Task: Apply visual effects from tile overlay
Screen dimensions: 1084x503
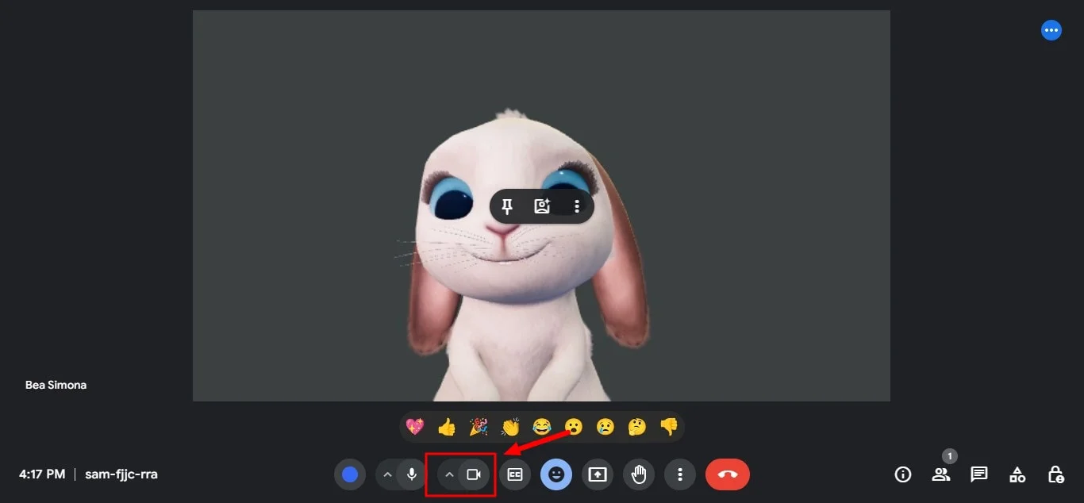Action: 542,207
